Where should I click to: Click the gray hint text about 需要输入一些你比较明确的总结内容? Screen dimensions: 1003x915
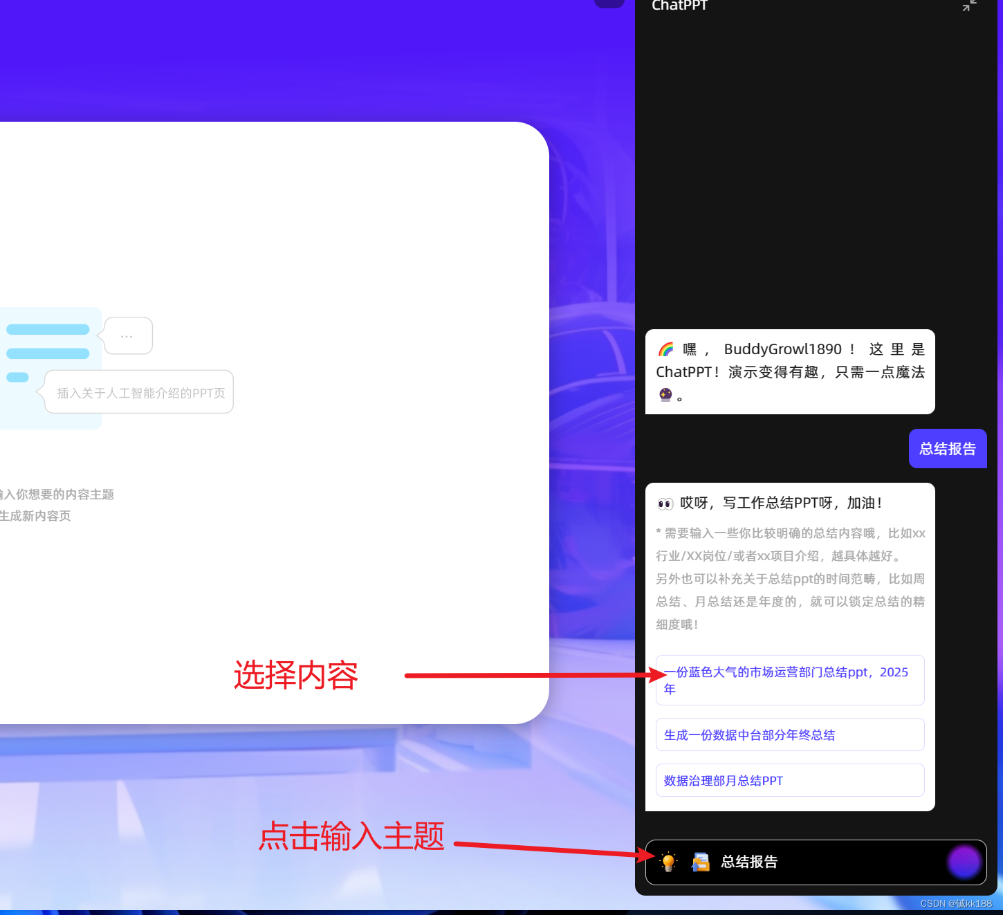coord(790,578)
